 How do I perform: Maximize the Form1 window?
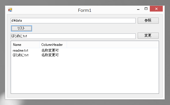point(146,9)
